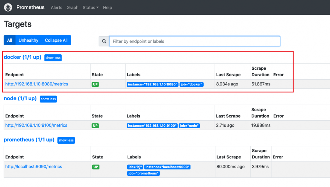The height and width of the screenshot is (187, 330).
Task: Click State column header in docker table
Action: 97,75
